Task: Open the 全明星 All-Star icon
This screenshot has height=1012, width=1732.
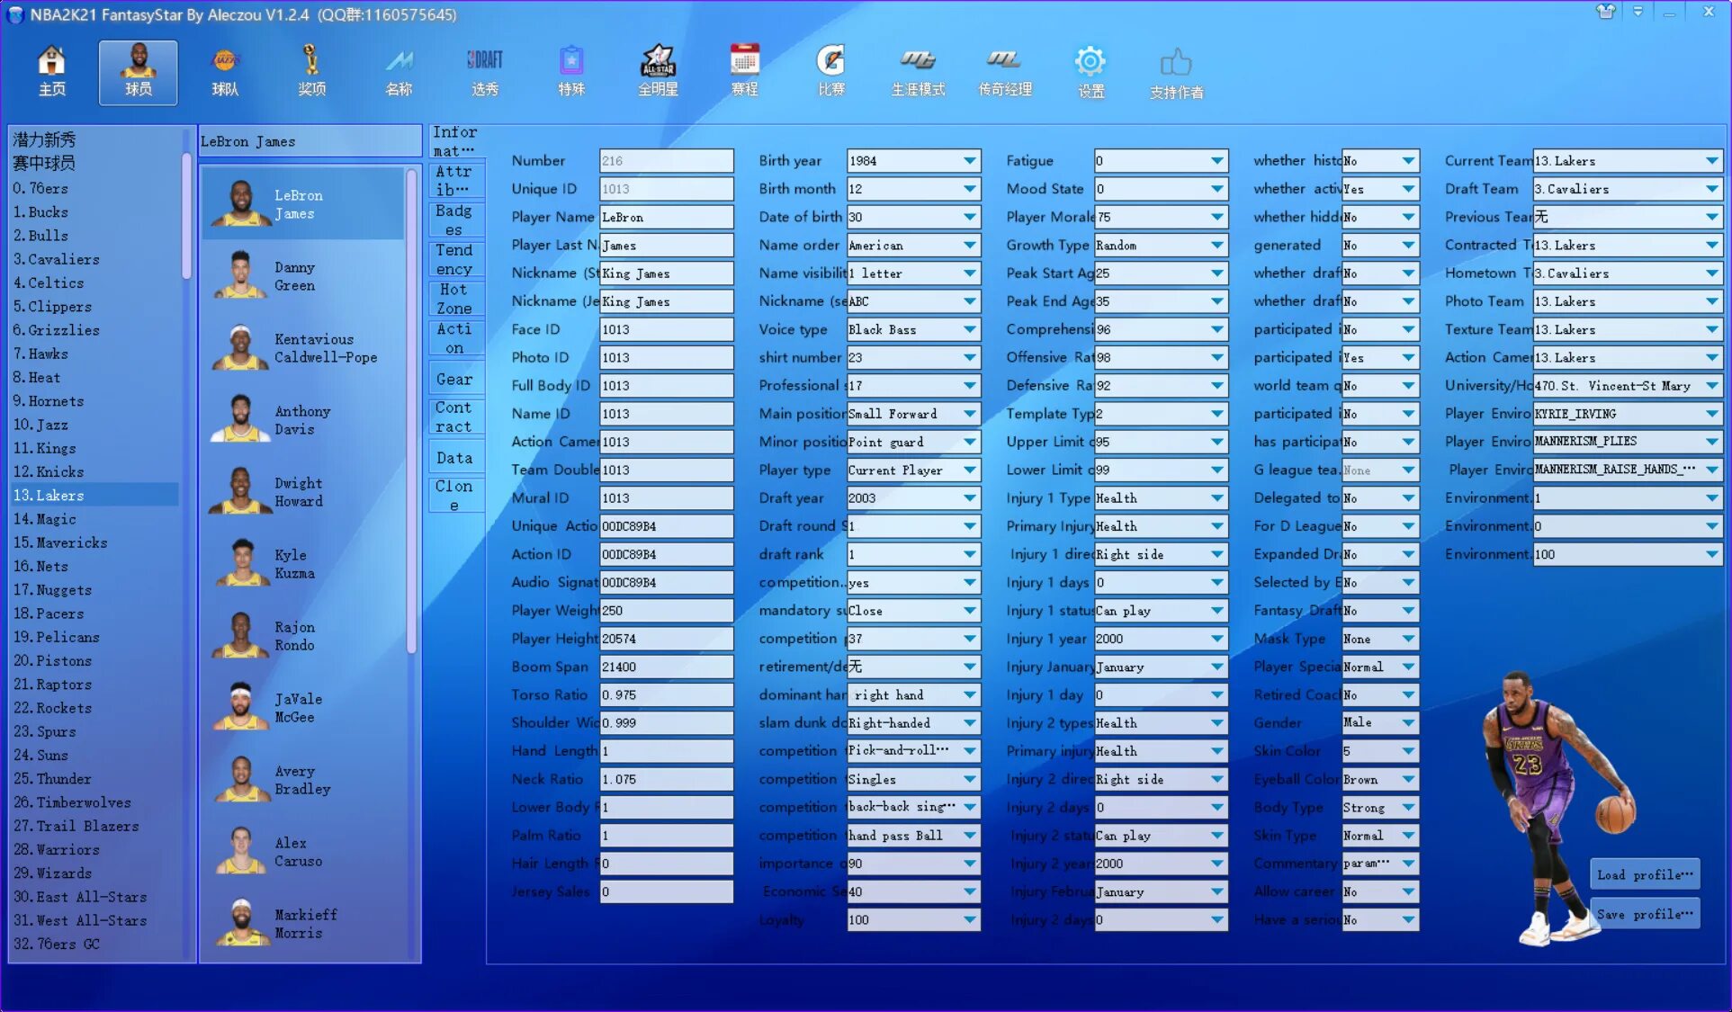Action: pos(658,71)
